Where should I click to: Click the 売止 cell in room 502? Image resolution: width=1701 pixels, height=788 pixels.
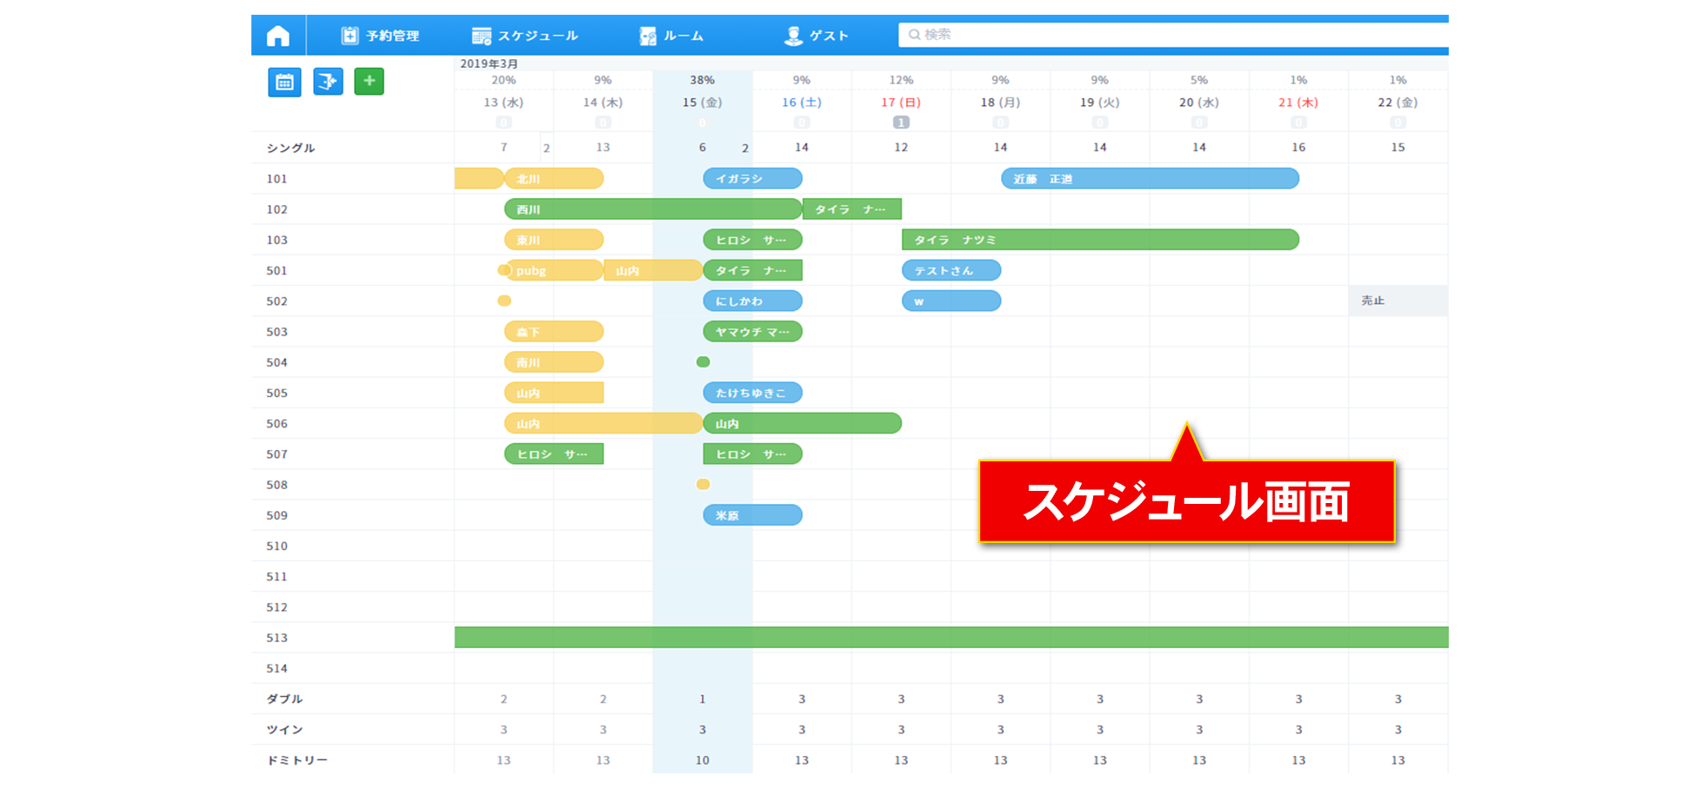(x=1397, y=301)
